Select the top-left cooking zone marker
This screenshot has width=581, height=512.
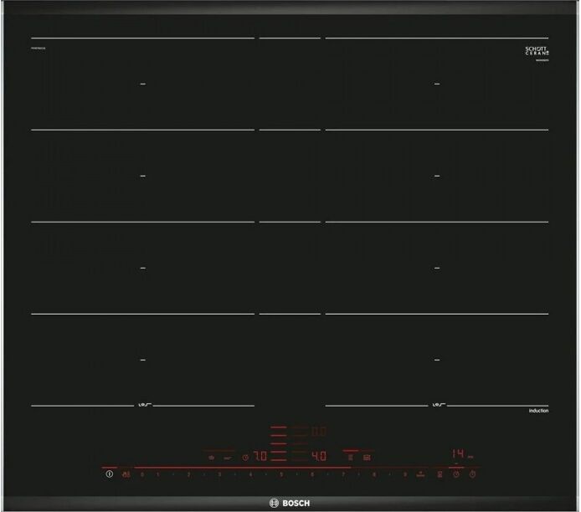click(143, 84)
